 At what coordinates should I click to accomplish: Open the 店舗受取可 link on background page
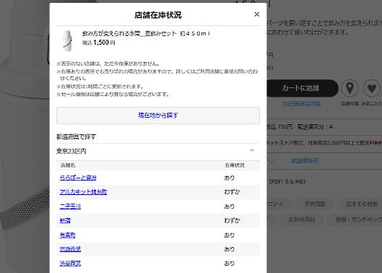click(x=305, y=160)
